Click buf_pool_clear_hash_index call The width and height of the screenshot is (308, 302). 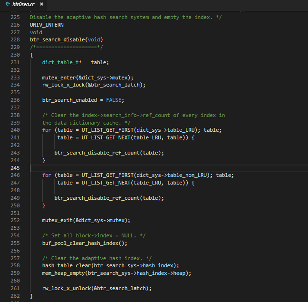tap(80, 243)
